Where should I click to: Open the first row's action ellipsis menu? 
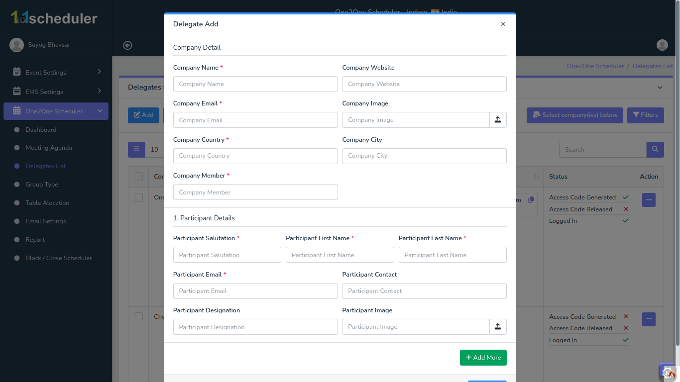point(649,200)
